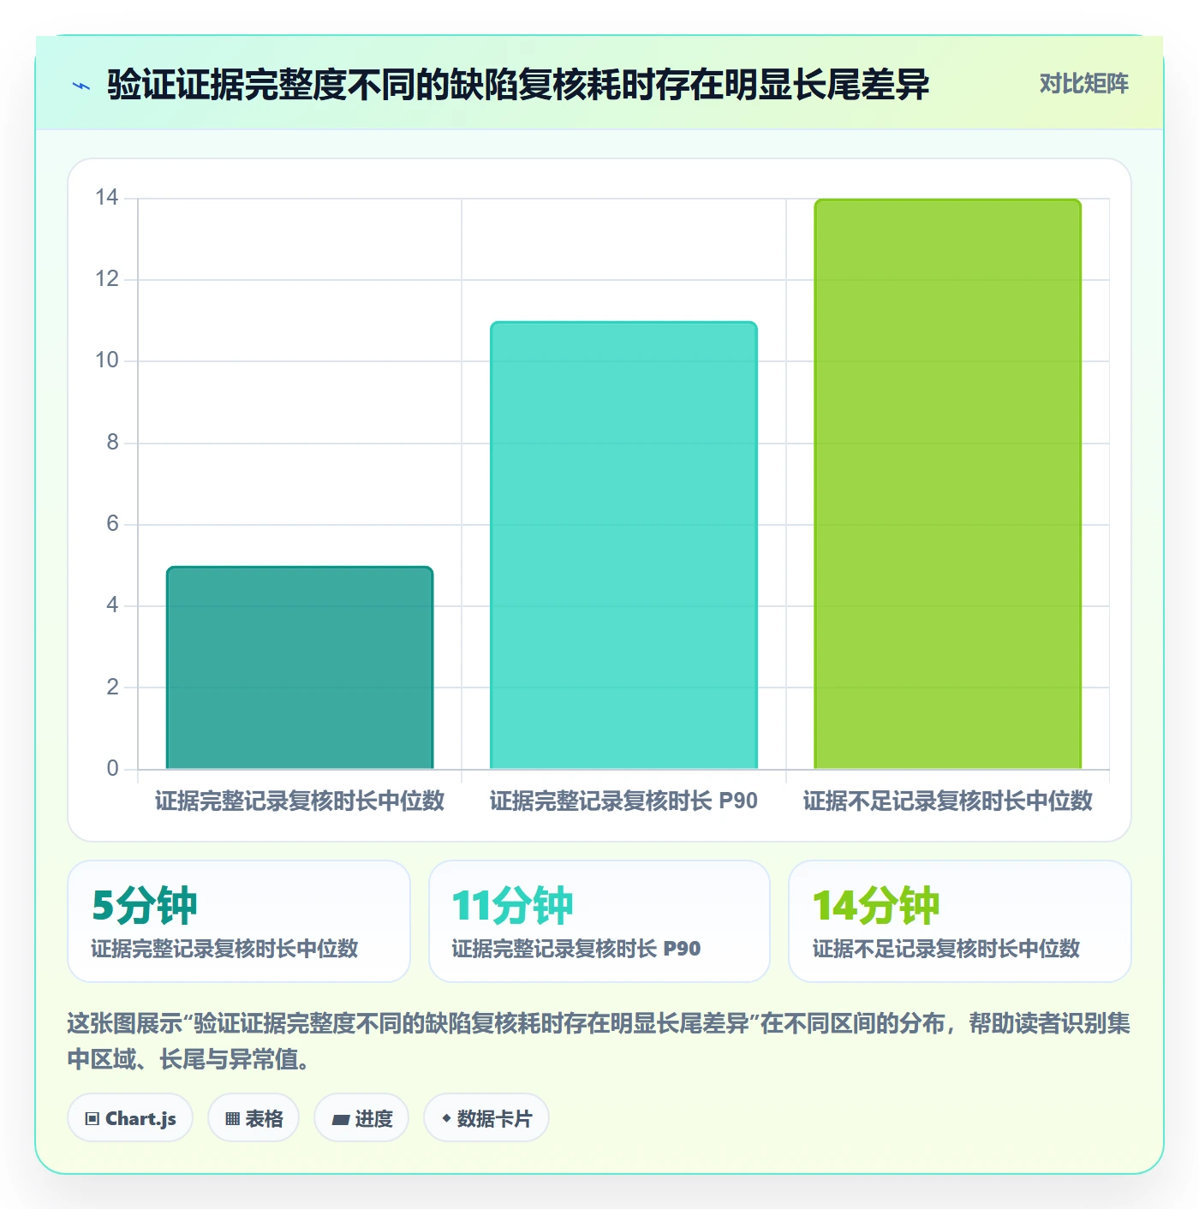Click the Chart.js tag icon
This screenshot has height=1209, width=1199.
(x=92, y=1118)
